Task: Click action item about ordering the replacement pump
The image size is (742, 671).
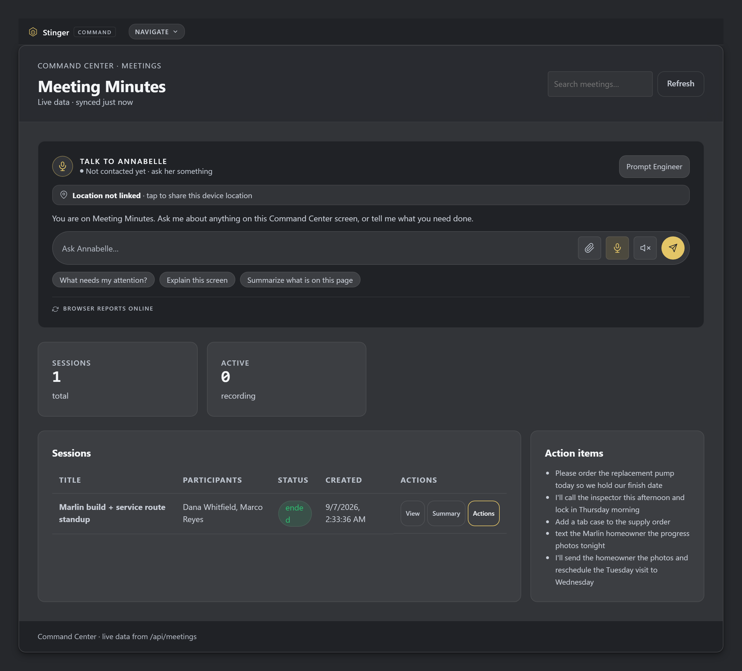Action: tap(615, 479)
